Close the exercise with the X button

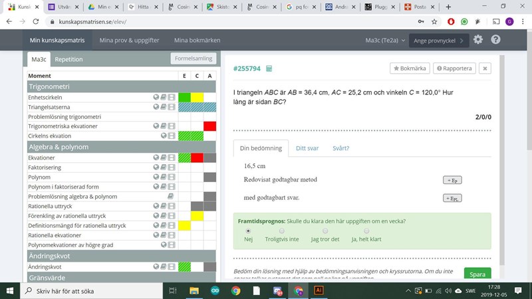tap(485, 68)
